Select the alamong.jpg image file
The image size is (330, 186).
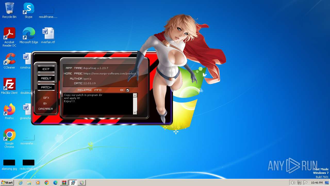pyautogui.click(x=9, y=165)
